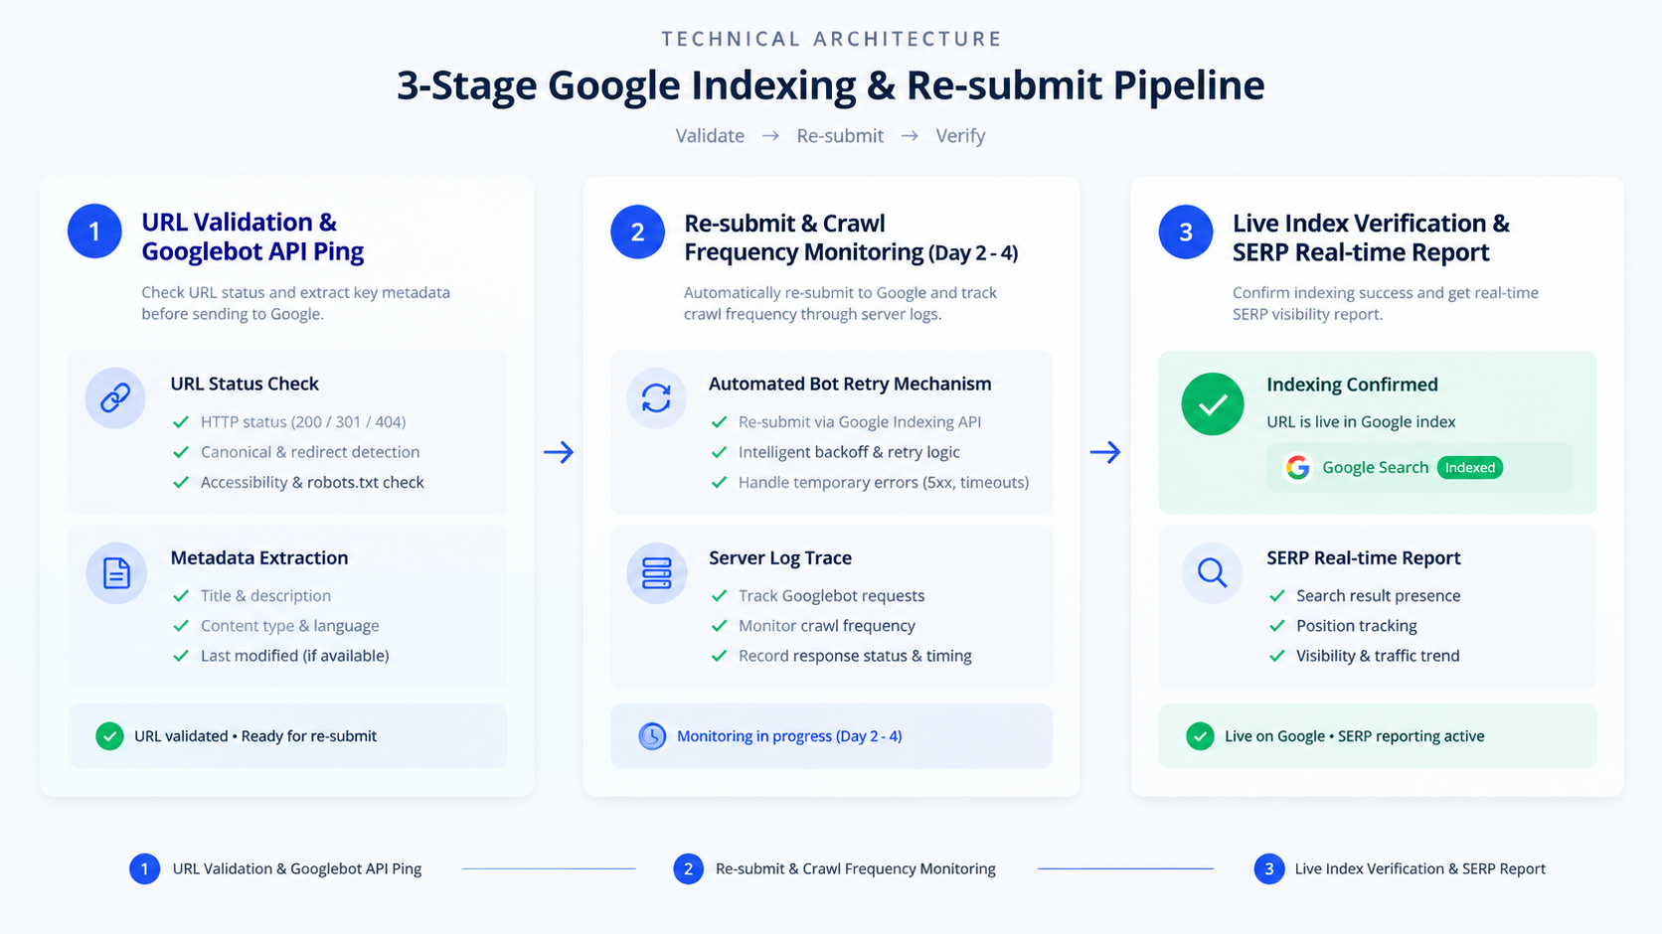
Task: Click the text Live on Google • SERP reporting active
Action: [1355, 736]
